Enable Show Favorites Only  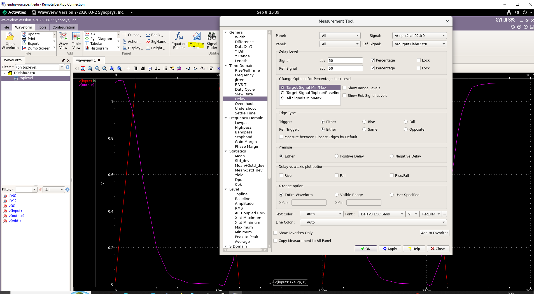pyautogui.click(x=275, y=233)
